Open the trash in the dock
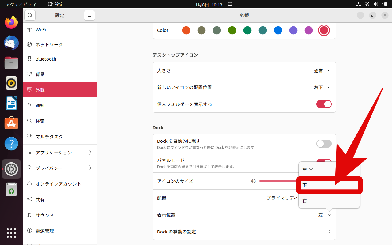The image size is (392, 245). pos(11,189)
